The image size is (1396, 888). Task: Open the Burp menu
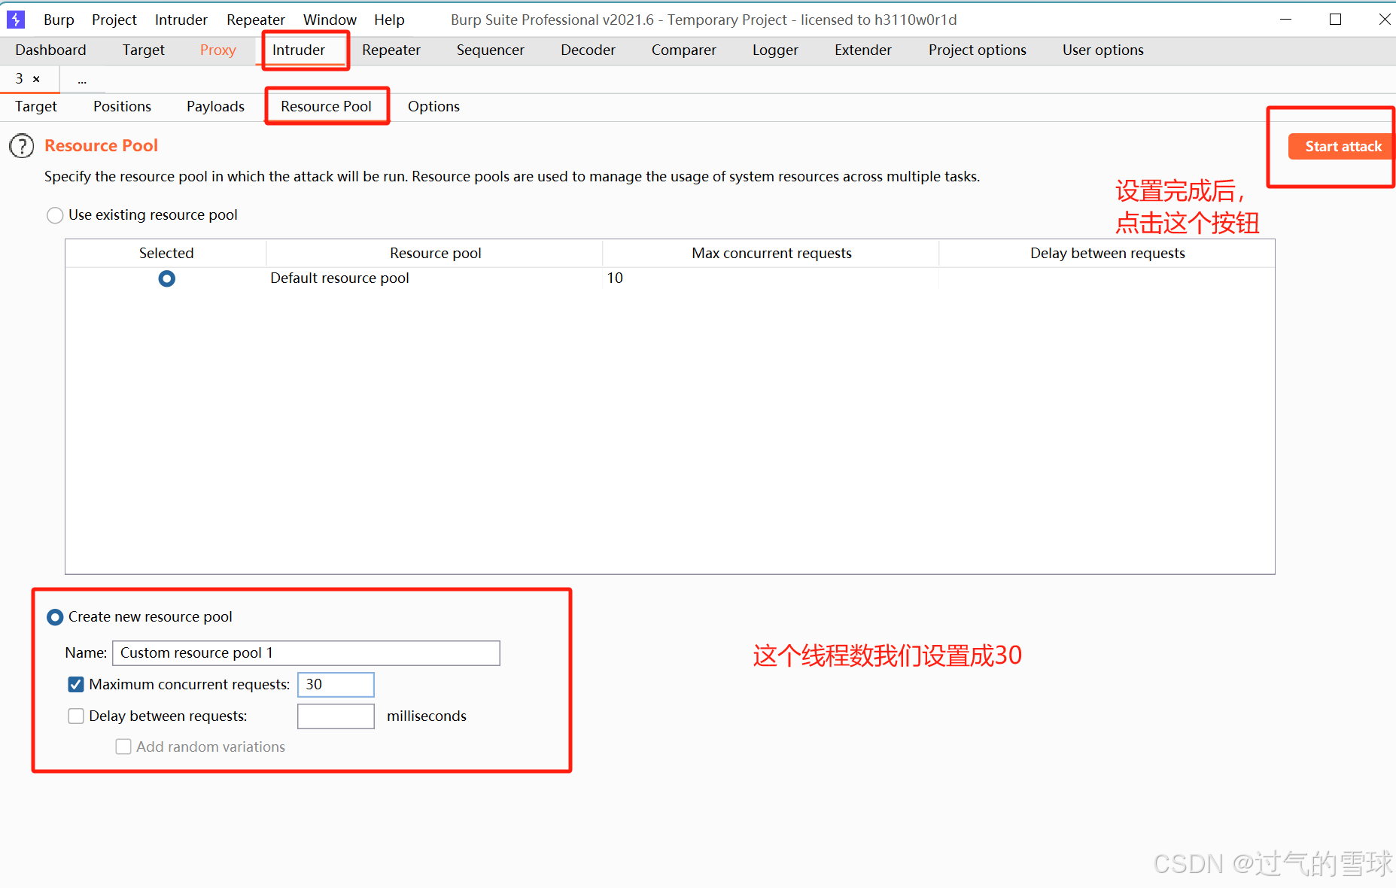(58, 19)
